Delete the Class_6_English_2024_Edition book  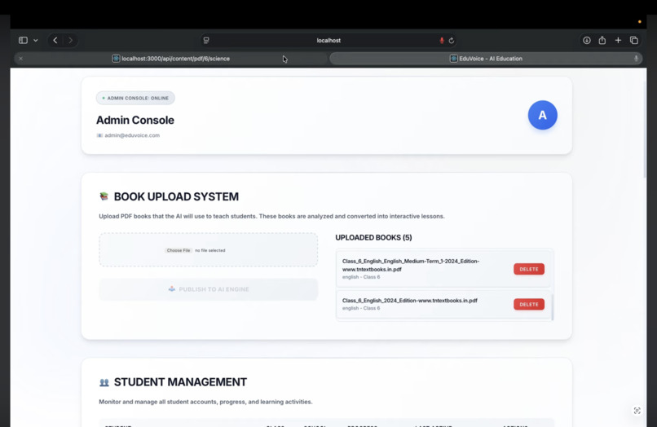click(x=529, y=304)
